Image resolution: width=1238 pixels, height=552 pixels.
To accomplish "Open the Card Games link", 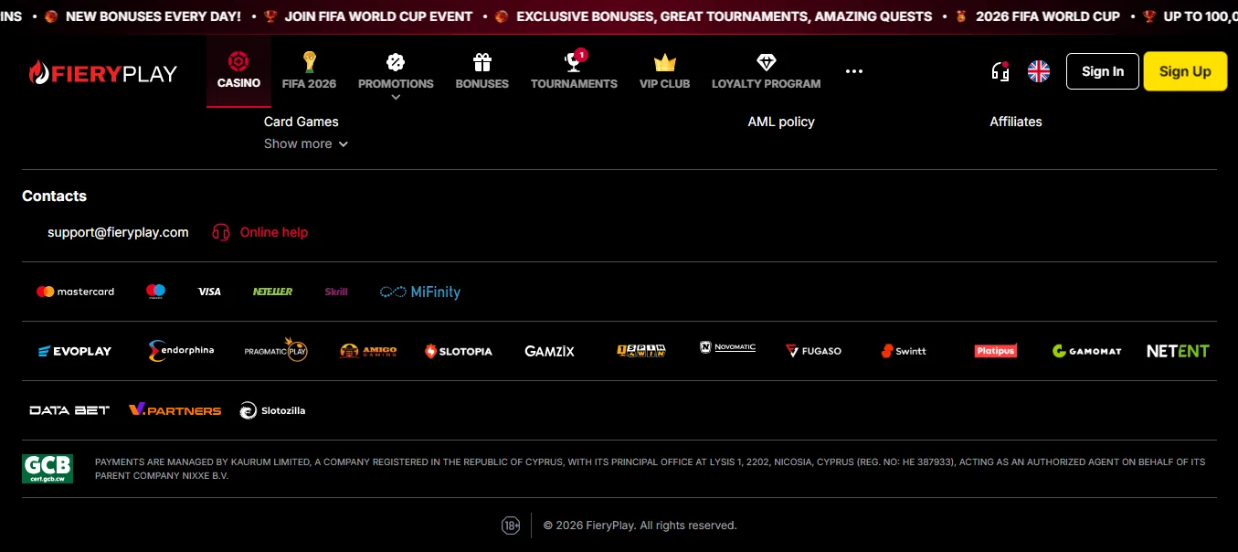I will (302, 122).
